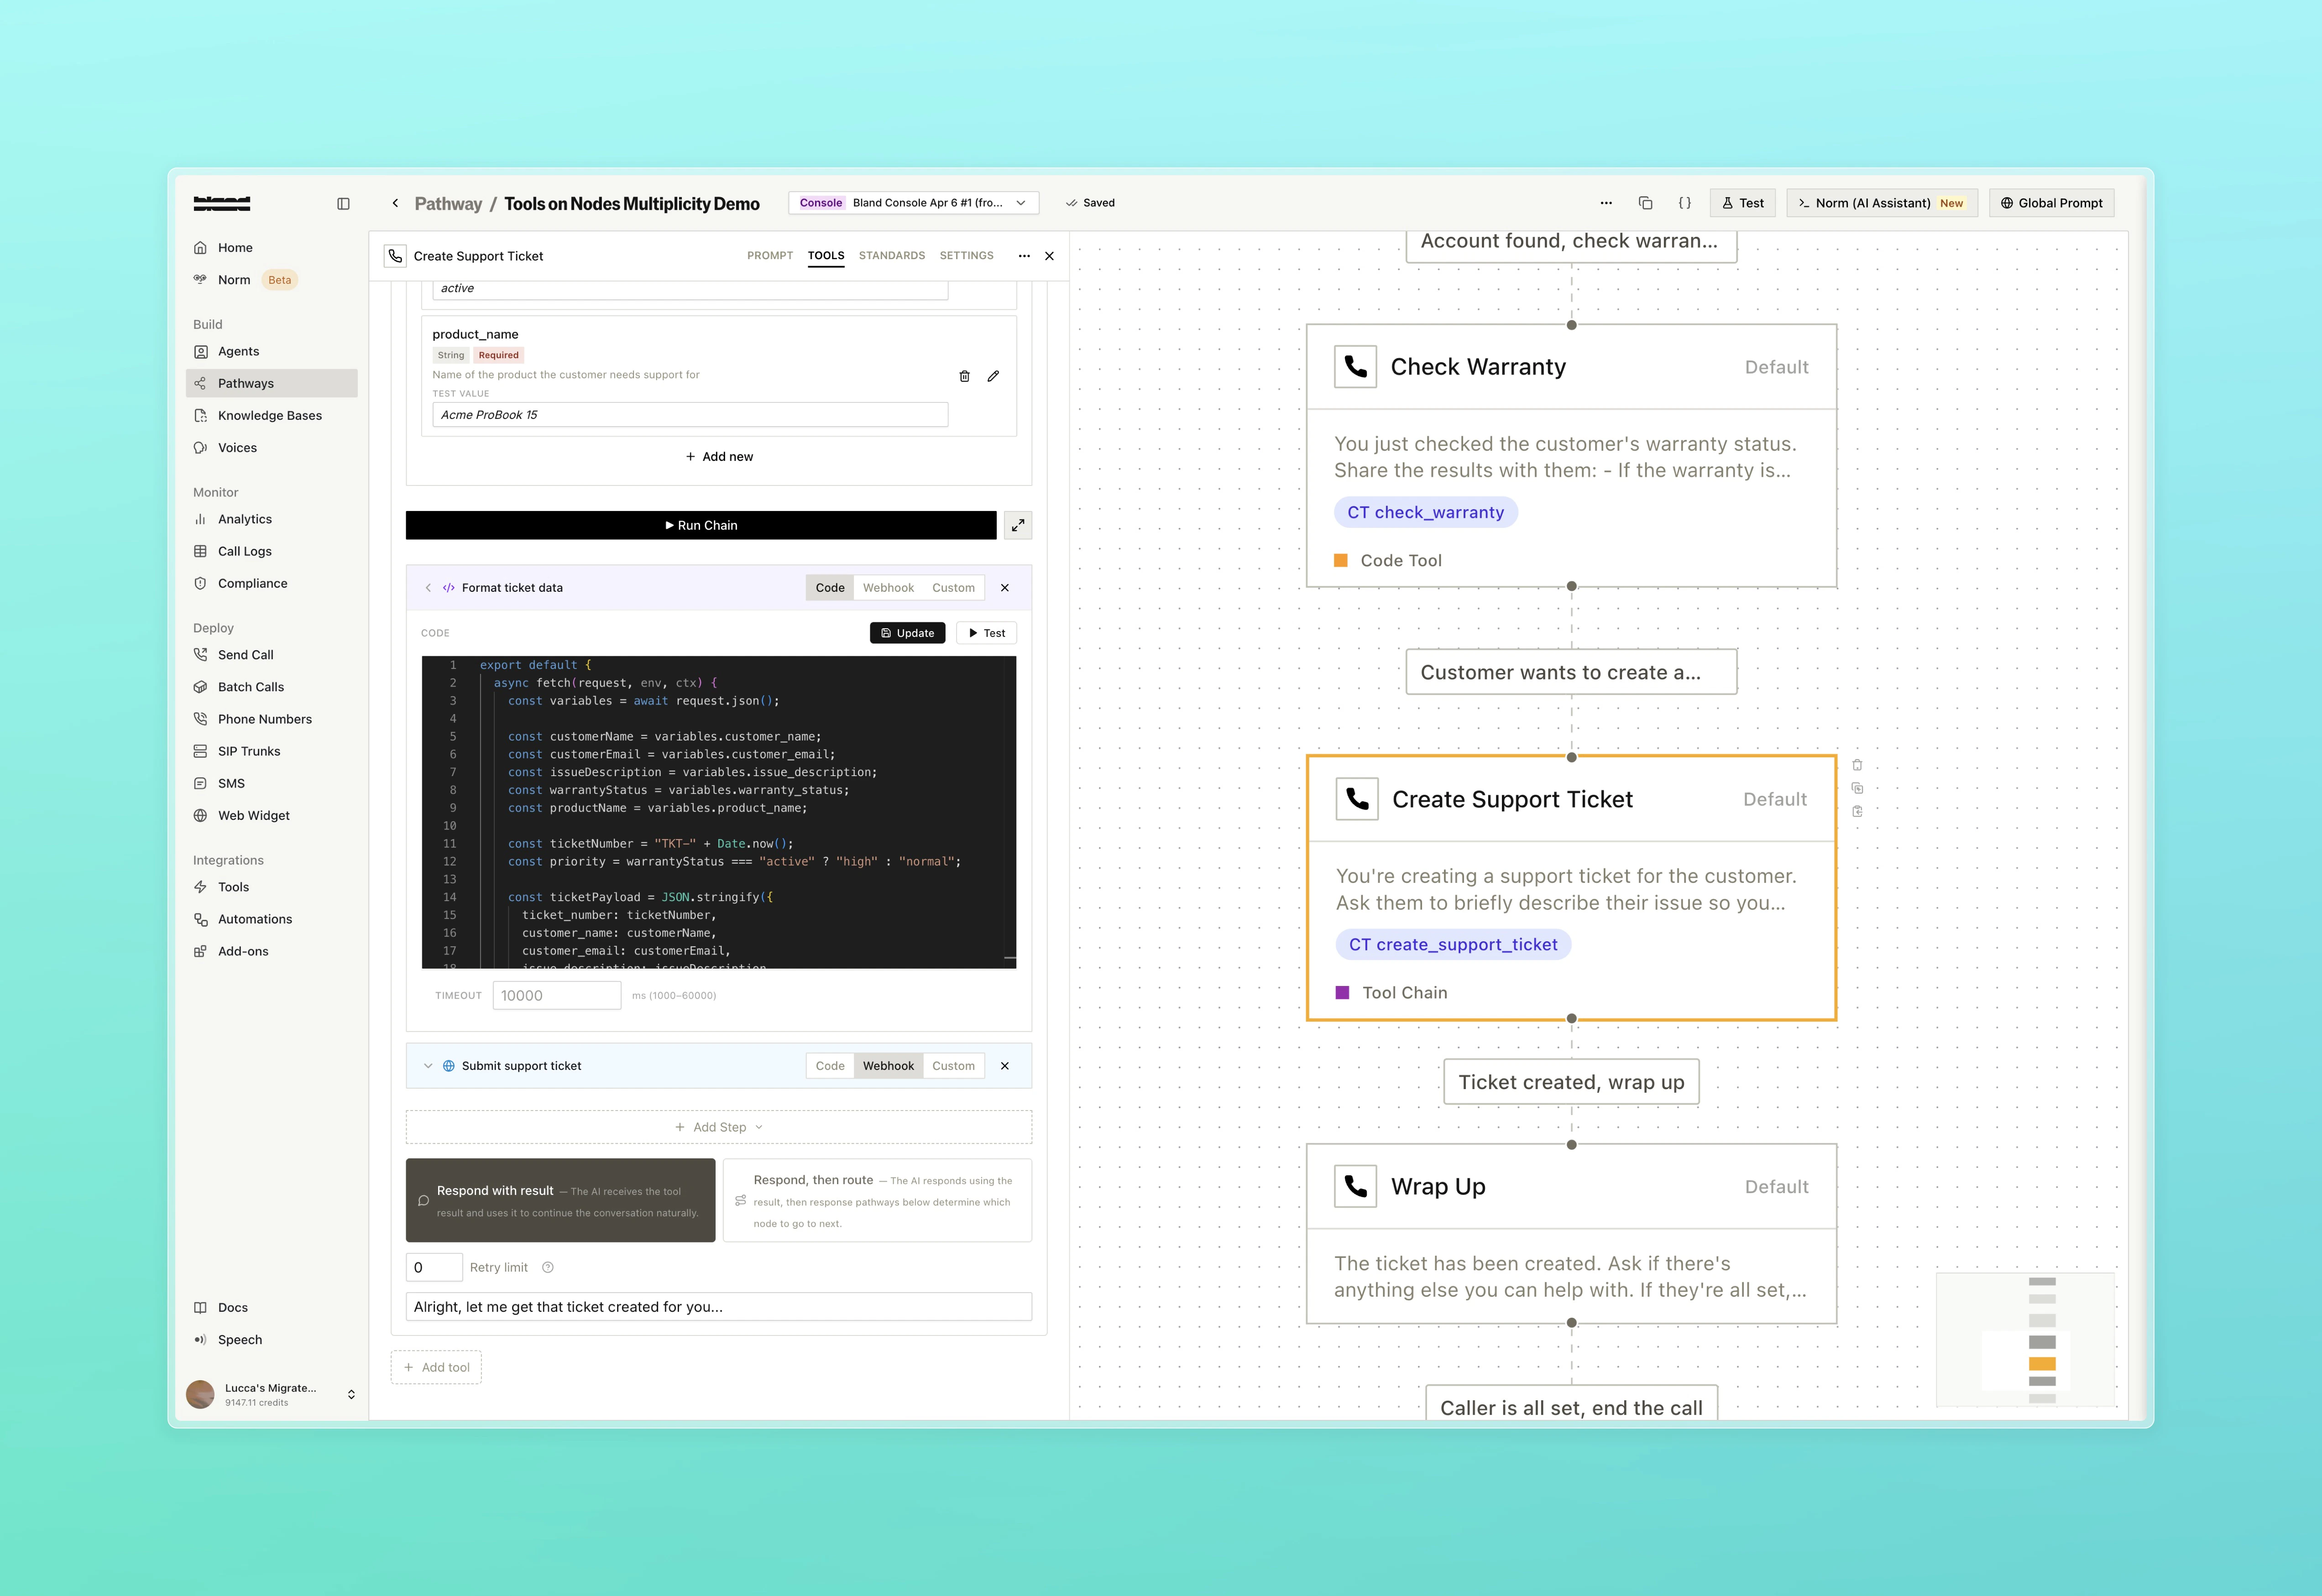
Task: Select Knowledge Bases from the sidebar
Action: coord(269,415)
